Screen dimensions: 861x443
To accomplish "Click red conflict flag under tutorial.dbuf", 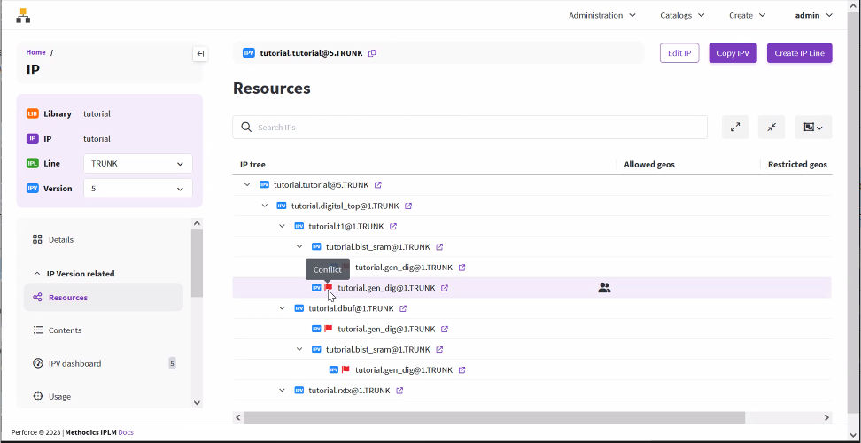I will click(328, 329).
